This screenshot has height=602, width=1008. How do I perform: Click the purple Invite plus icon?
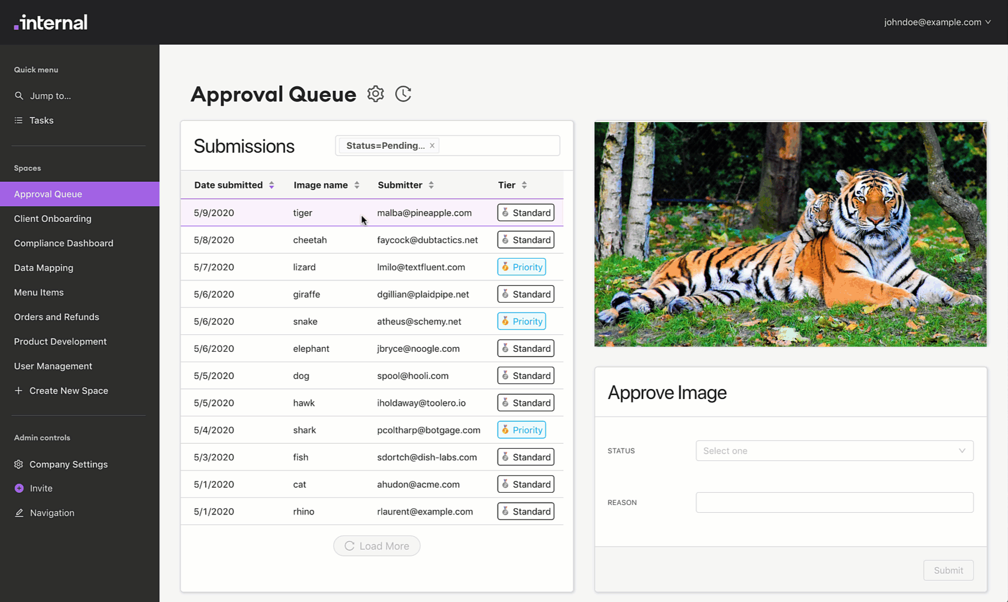[19, 488]
